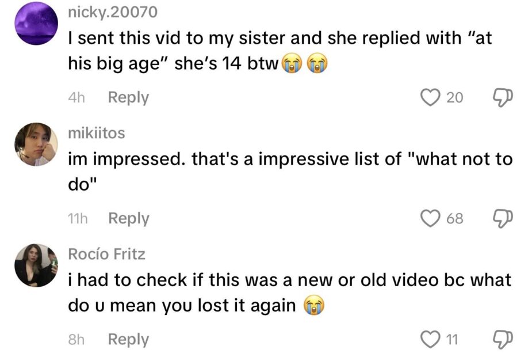Screen dimensions: 532x357
Task: Reply to mikiitos's comment
Action: [128, 219]
